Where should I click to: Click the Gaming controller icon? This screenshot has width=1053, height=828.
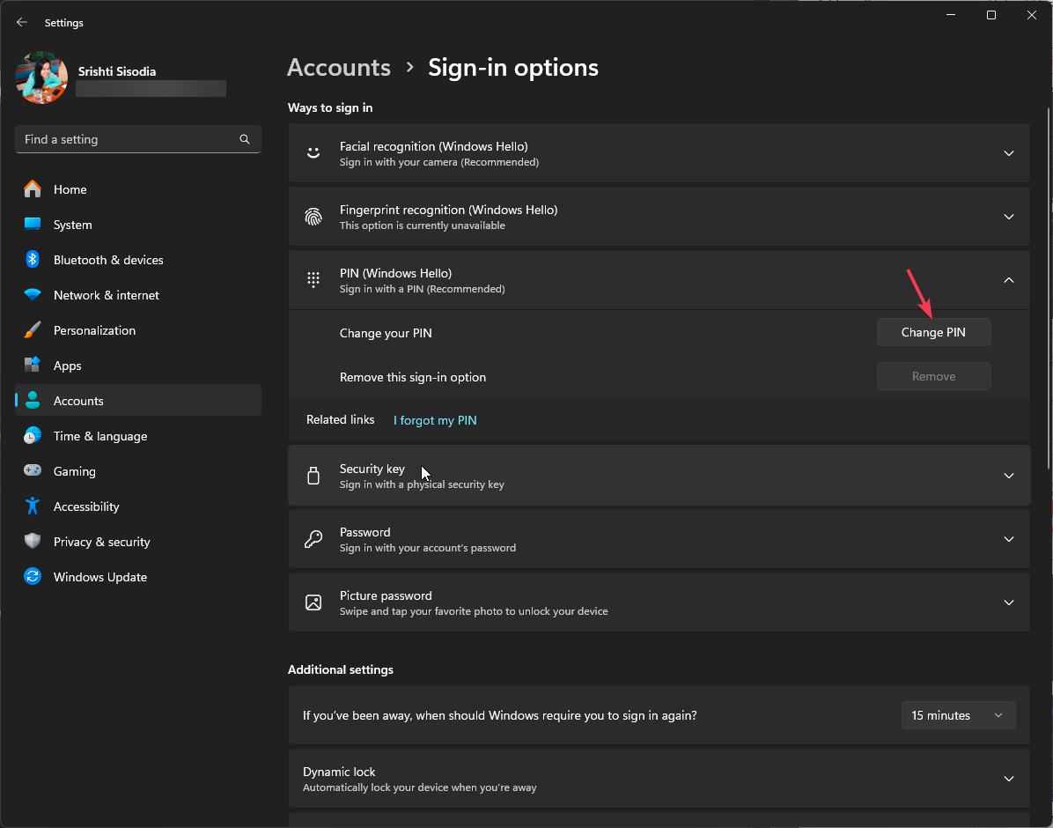tap(33, 470)
